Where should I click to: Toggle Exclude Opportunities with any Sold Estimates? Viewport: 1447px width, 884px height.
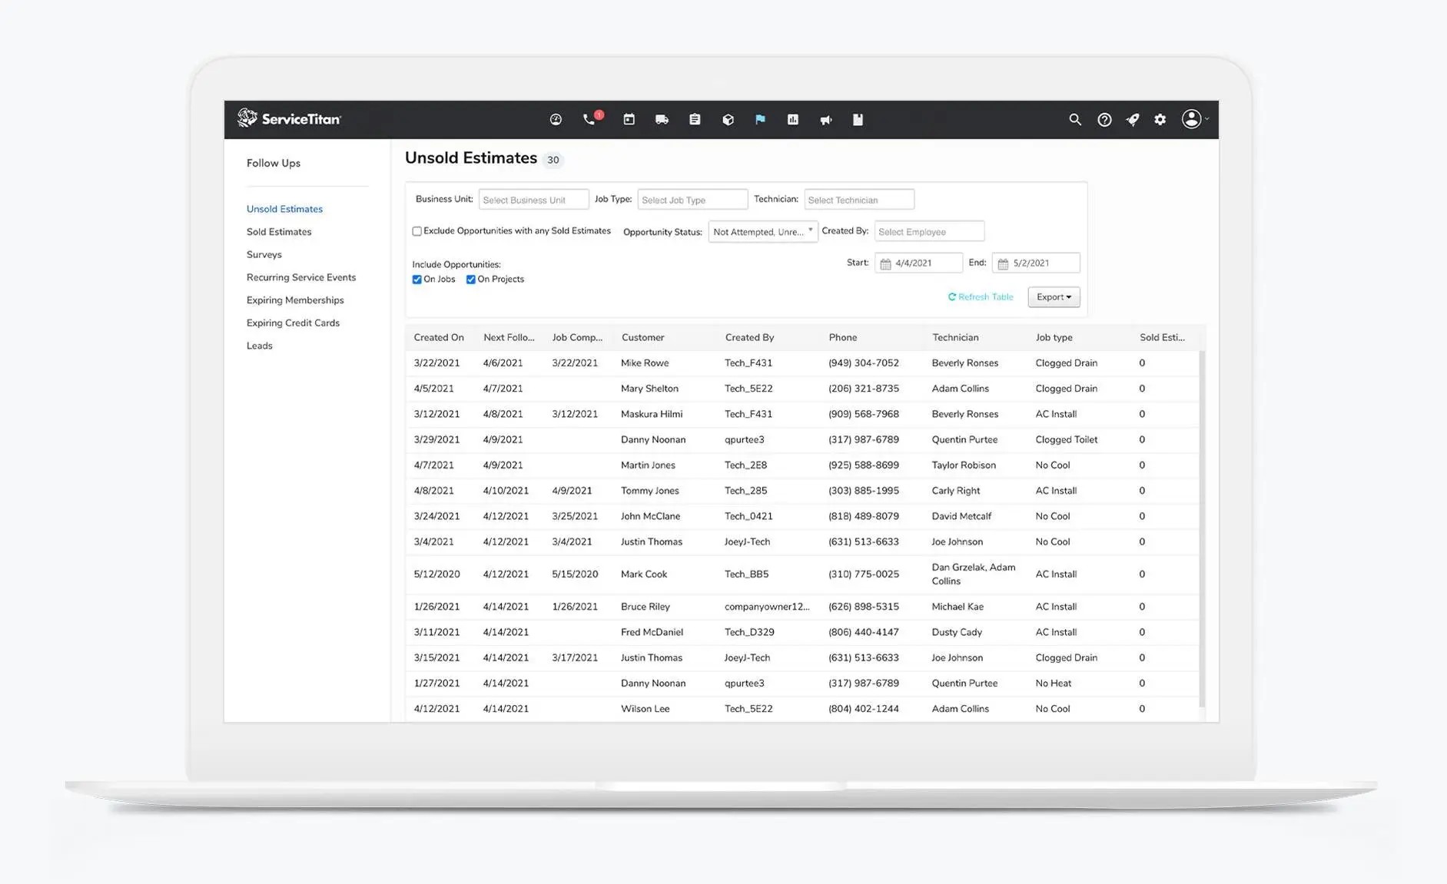(x=417, y=231)
